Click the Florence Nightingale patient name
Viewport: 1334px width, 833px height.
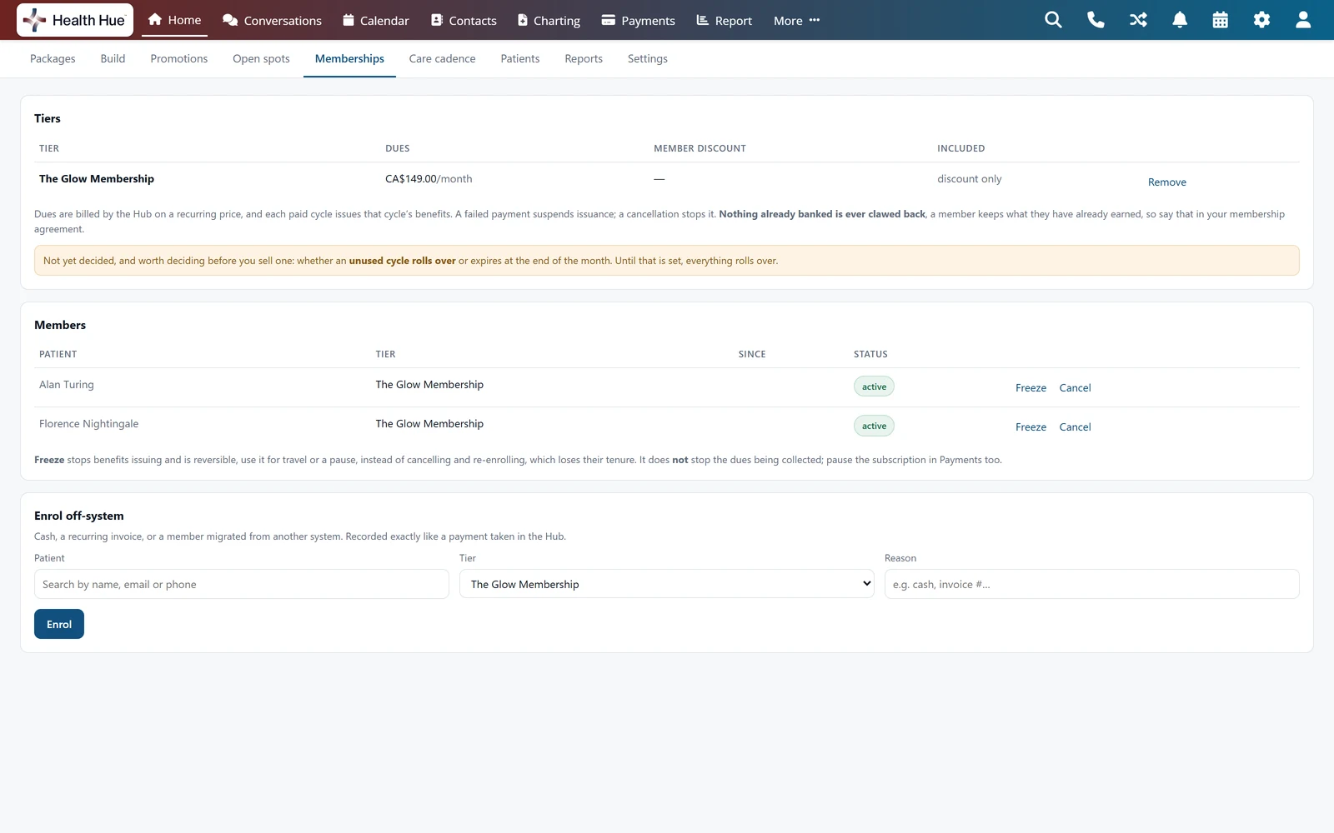pos(88,424)
